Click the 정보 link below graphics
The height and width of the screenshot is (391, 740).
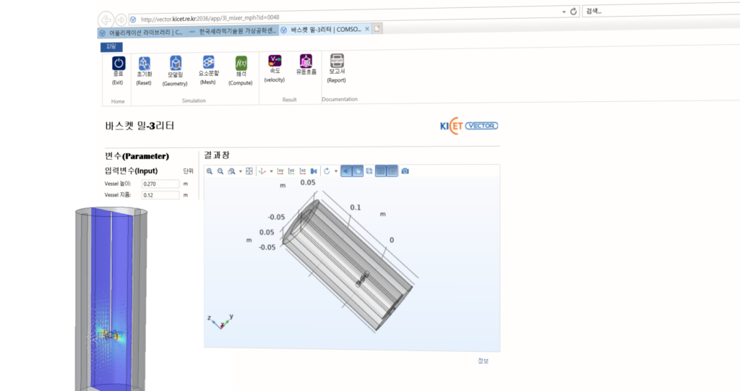483,361
